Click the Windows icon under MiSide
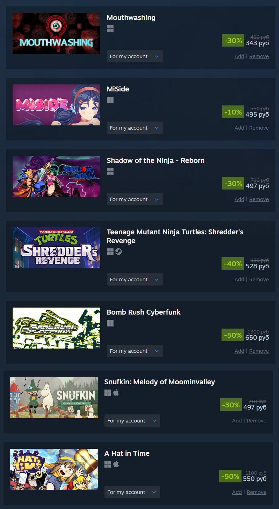This screenshot has height=509, width=279. click(x=110, y=100)
